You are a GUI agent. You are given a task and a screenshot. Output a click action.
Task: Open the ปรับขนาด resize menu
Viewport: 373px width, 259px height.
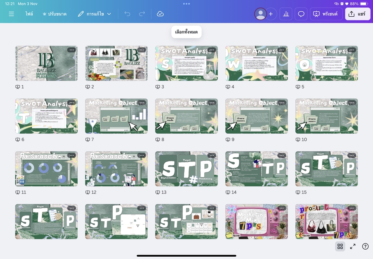pos(55,14)
